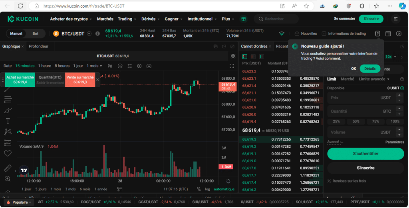
Task: Toggle percent scale on chart
Action: point(199,189)
